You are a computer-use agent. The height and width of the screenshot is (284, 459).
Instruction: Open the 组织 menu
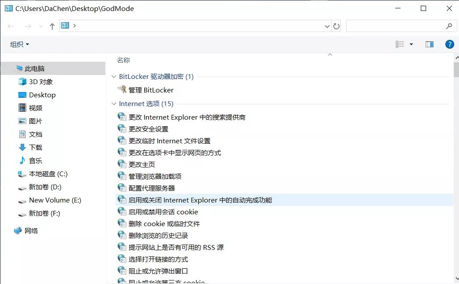(20, 44)
